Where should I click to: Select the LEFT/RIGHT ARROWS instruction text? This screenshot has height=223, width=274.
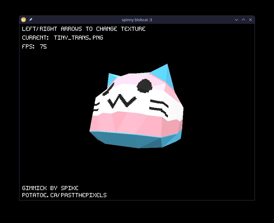[83, 29]
